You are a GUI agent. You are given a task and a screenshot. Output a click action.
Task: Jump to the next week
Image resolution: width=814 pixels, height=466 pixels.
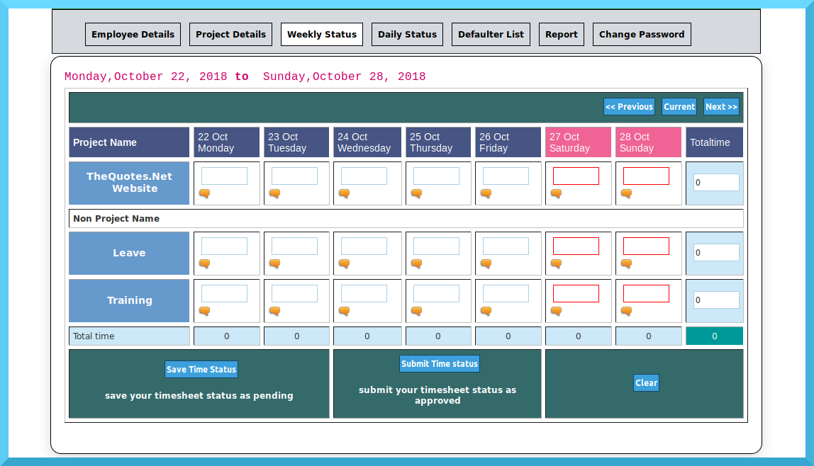coord(721,106)
